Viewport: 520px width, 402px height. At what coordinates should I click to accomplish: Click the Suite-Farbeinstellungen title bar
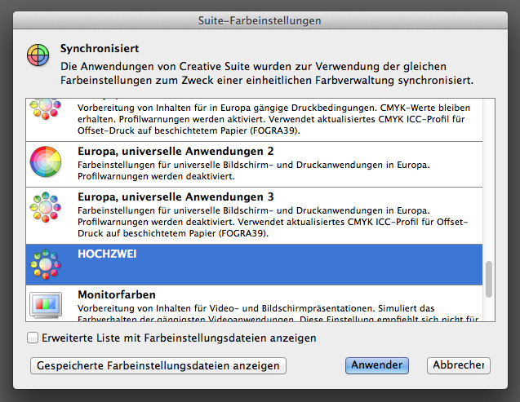click(260, 19)
